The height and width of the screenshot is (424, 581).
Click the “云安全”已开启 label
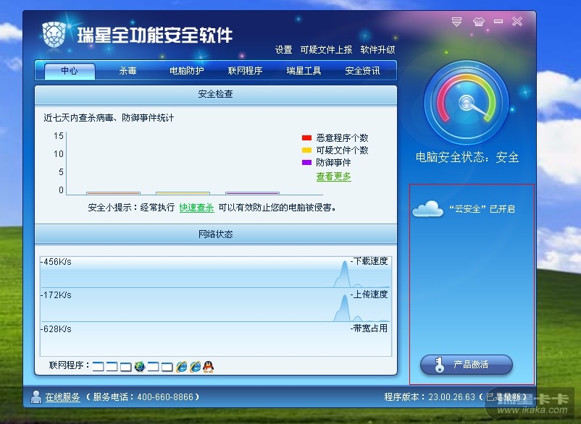click(x=482, y=209)
